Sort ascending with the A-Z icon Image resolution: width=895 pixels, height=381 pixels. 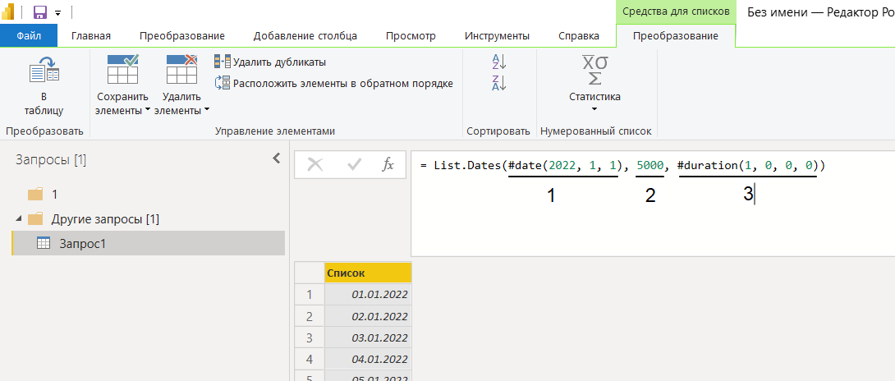pos(499,62)
